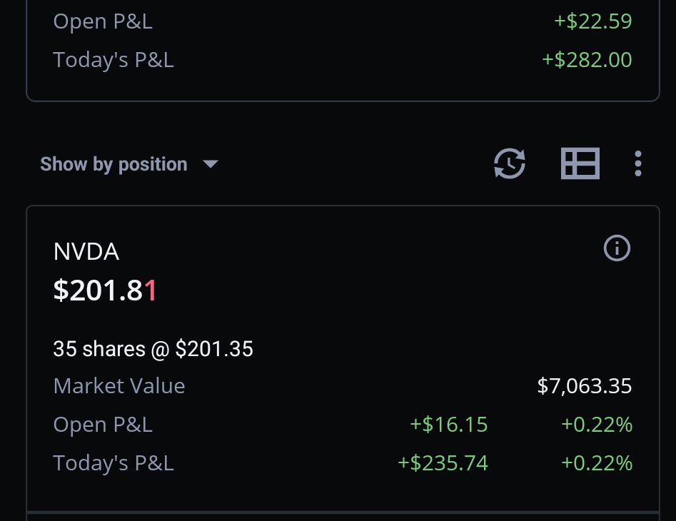Image resolution: width=676 pixels, height=521 pixels.
Task: Click NVDA Open P&L +0.22% percentage
Action: coord(597,425)
